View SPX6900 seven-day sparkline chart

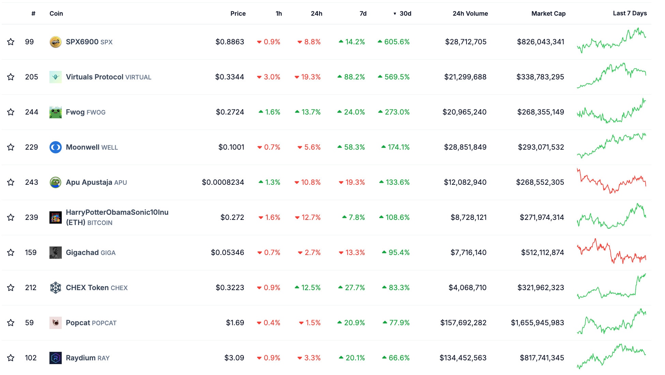pyautogui.click(x=611, y=41)
